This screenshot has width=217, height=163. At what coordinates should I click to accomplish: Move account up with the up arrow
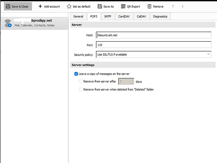point(173,6)
